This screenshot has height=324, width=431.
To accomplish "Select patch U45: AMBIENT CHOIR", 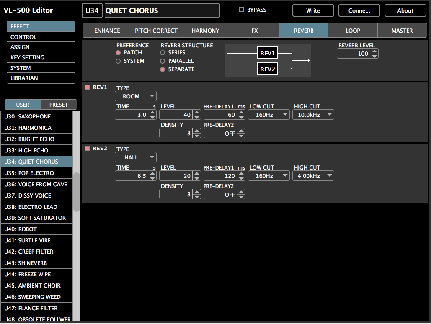I will (x=36, y=285).
